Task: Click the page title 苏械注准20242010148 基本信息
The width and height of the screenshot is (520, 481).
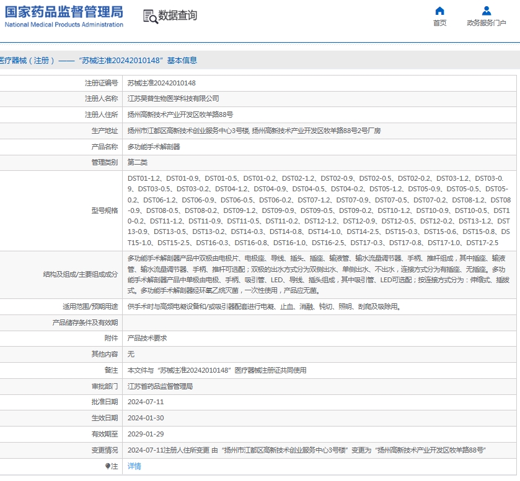Action: point(138,60)
